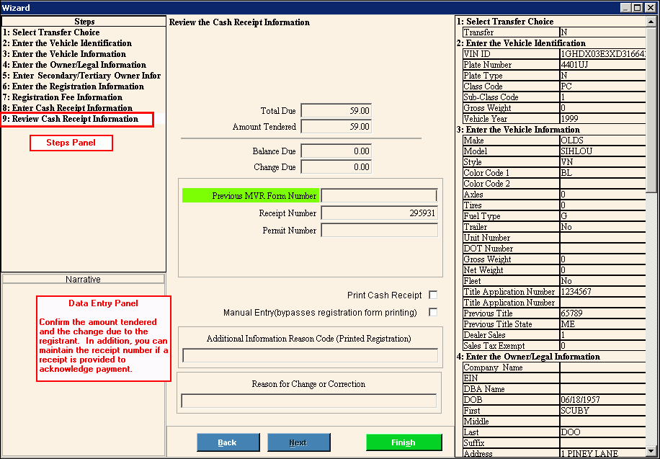Click the Total Due amount field
The width and height of the screenshot is (660, 459).
point(336,111)
